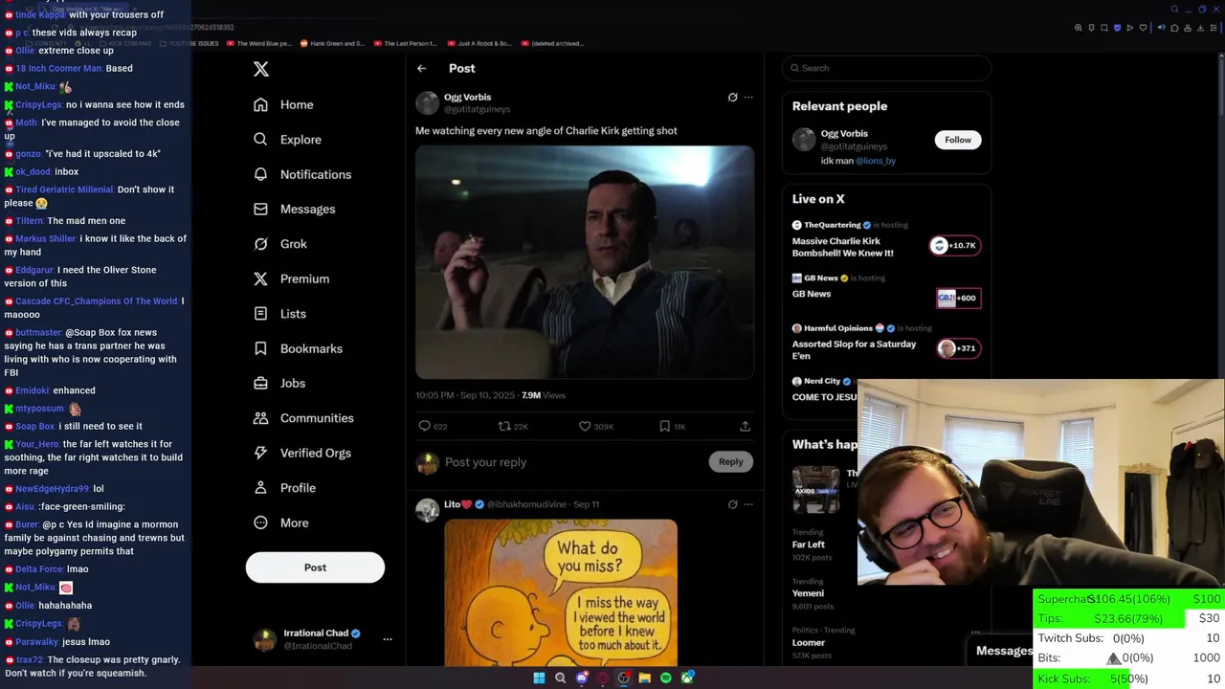Click the Lists sidebar icon
Image resolution: width=1225 pixels, height=689 pixels.
point(260,314)
